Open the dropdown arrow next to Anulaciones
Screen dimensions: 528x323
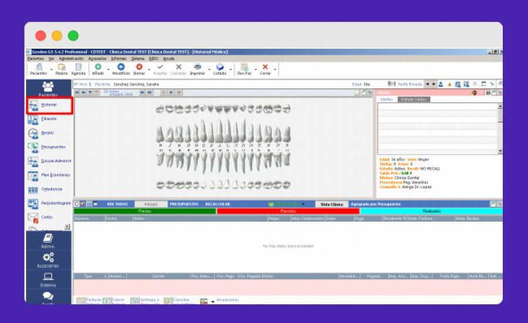[x=213, y=302]
